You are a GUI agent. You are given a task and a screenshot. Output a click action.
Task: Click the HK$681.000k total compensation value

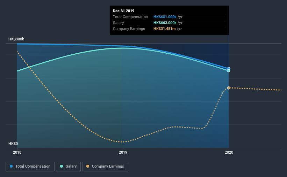[x=165, y=17]
